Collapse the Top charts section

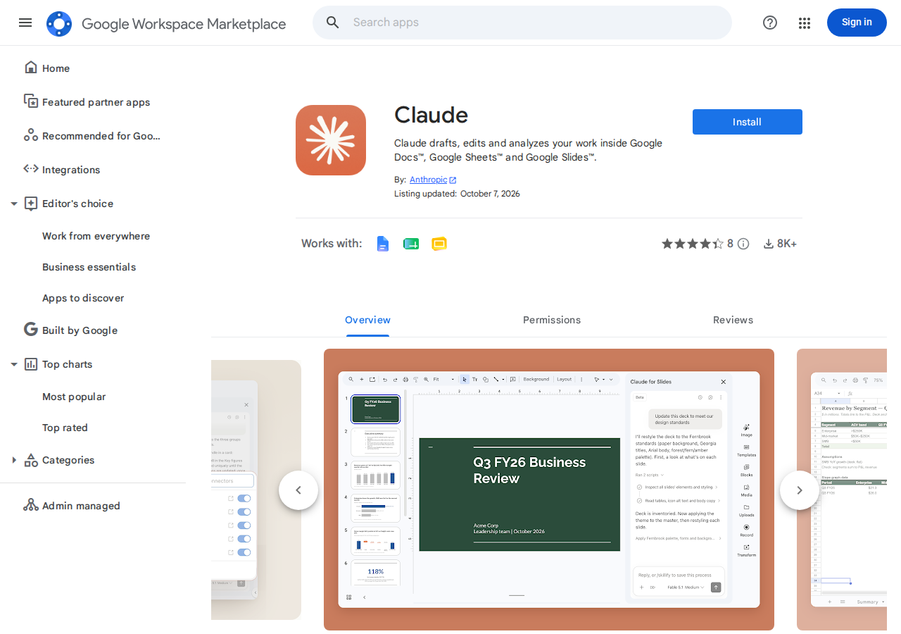tap(13, 364)
